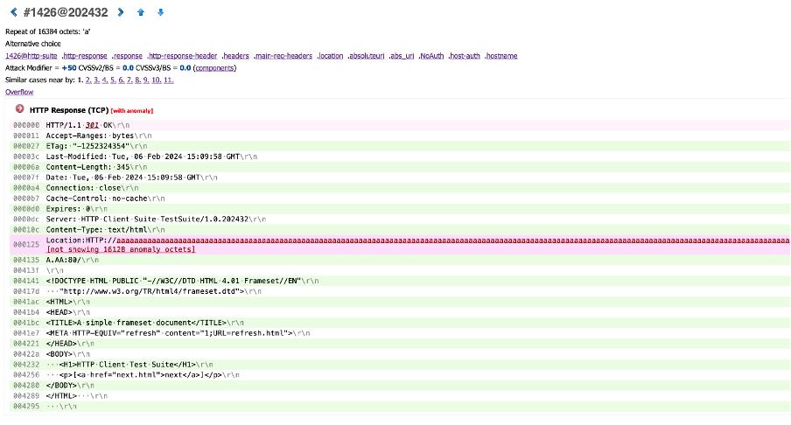Screen dimensions: 791x425
Task: Open the .NoAuth link
Action: [431, 56]
